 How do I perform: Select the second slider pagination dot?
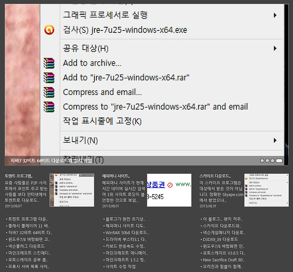point(267,161)
